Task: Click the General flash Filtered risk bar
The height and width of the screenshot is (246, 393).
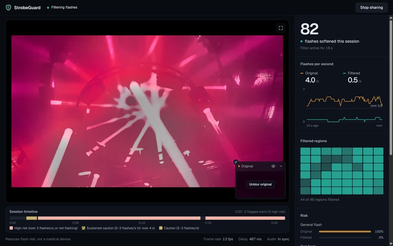Action: 345,238
